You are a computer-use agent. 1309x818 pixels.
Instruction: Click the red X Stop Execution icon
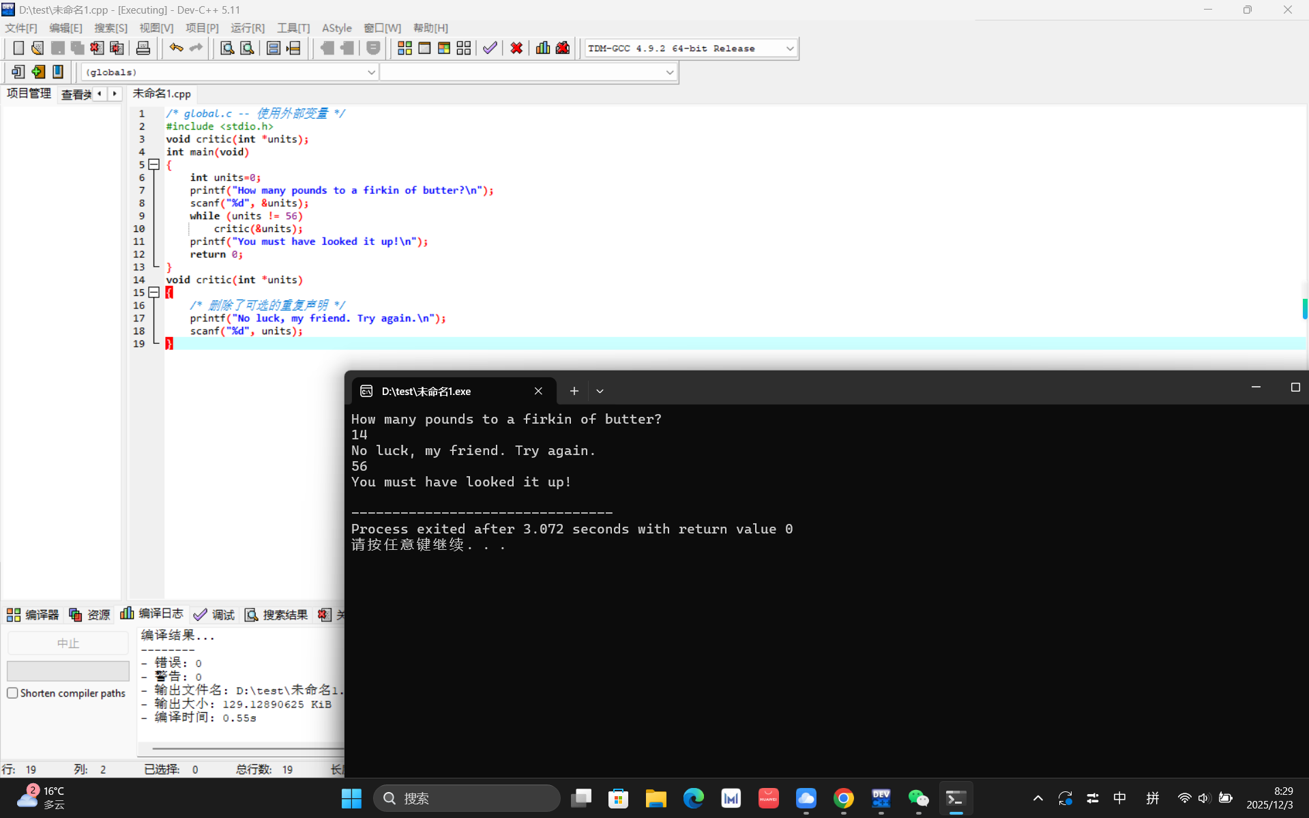[516, 48]
